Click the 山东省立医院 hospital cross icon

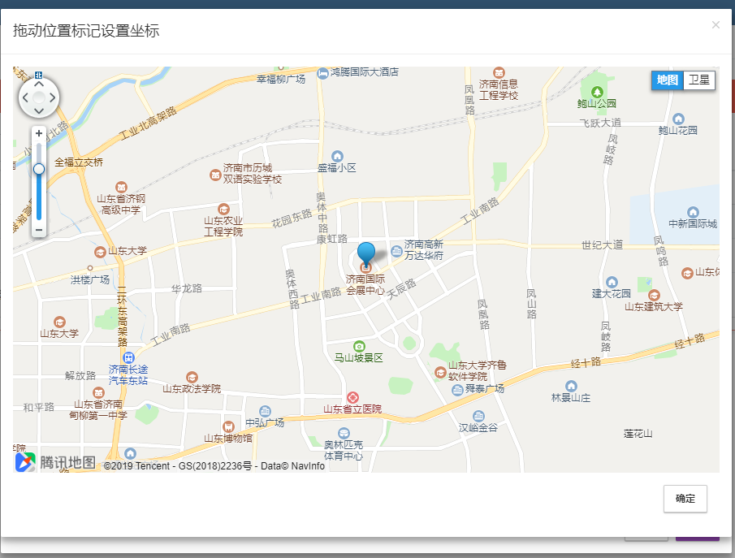(352, 397)
